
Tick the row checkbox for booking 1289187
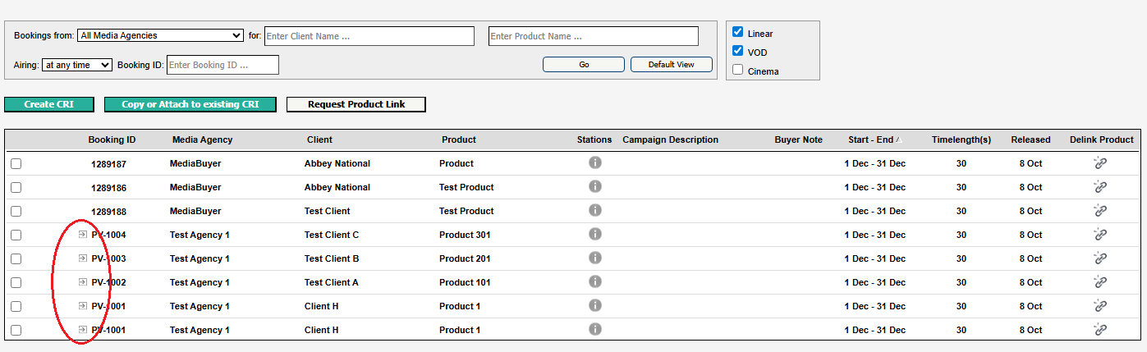[16, 164]
